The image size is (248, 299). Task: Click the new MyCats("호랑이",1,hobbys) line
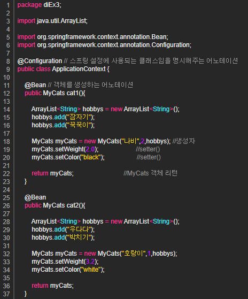[104, 254]
